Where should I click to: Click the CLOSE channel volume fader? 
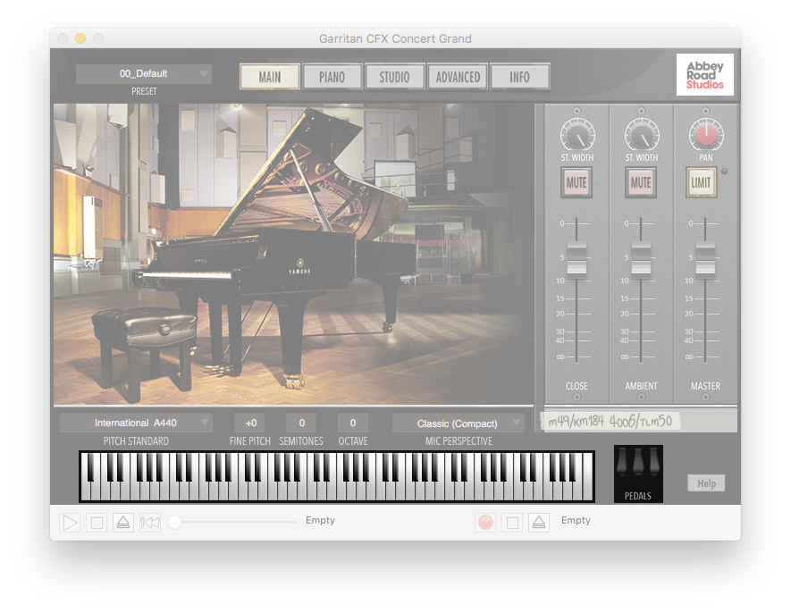click(x=576, y=258)
